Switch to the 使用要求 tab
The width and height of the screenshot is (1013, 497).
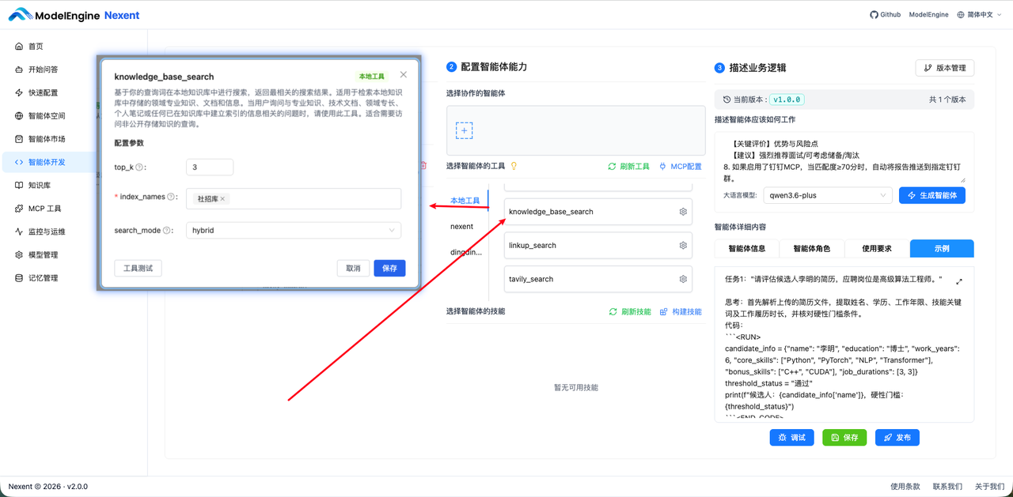pos(877,248)
